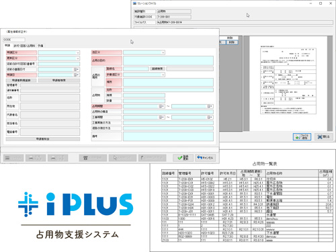The width and height of the screenshot is (336, 252).
Task: Expand the 歩車道区分 dropdown
Action: tap(163, 75)
